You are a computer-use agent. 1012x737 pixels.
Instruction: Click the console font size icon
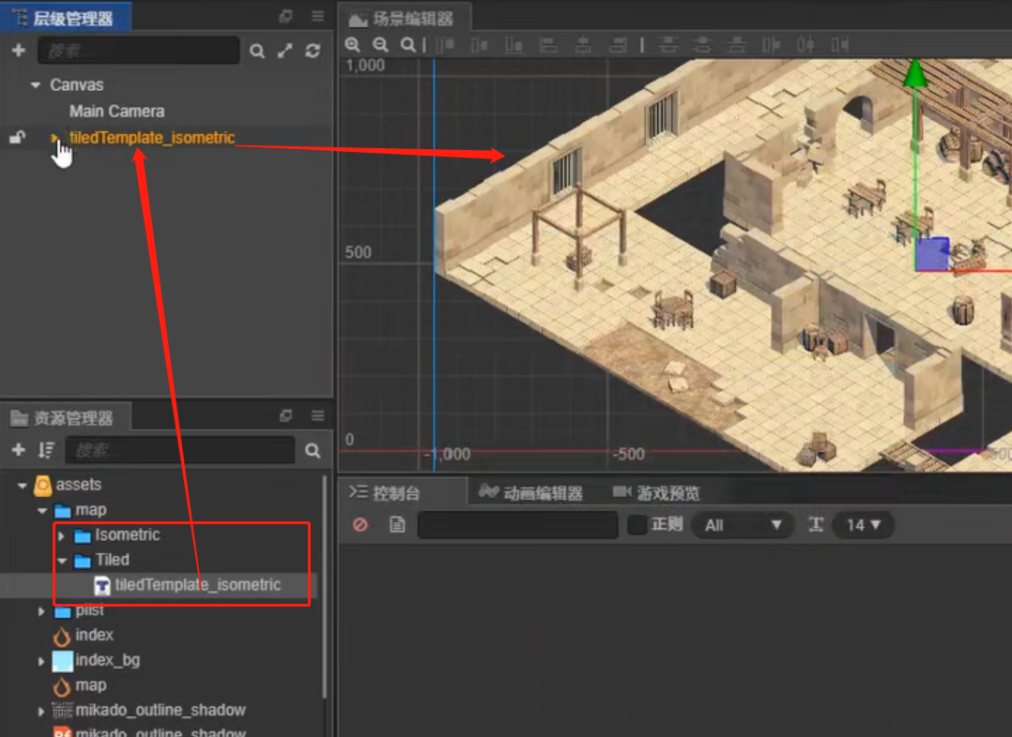click(x=816, y=525)
